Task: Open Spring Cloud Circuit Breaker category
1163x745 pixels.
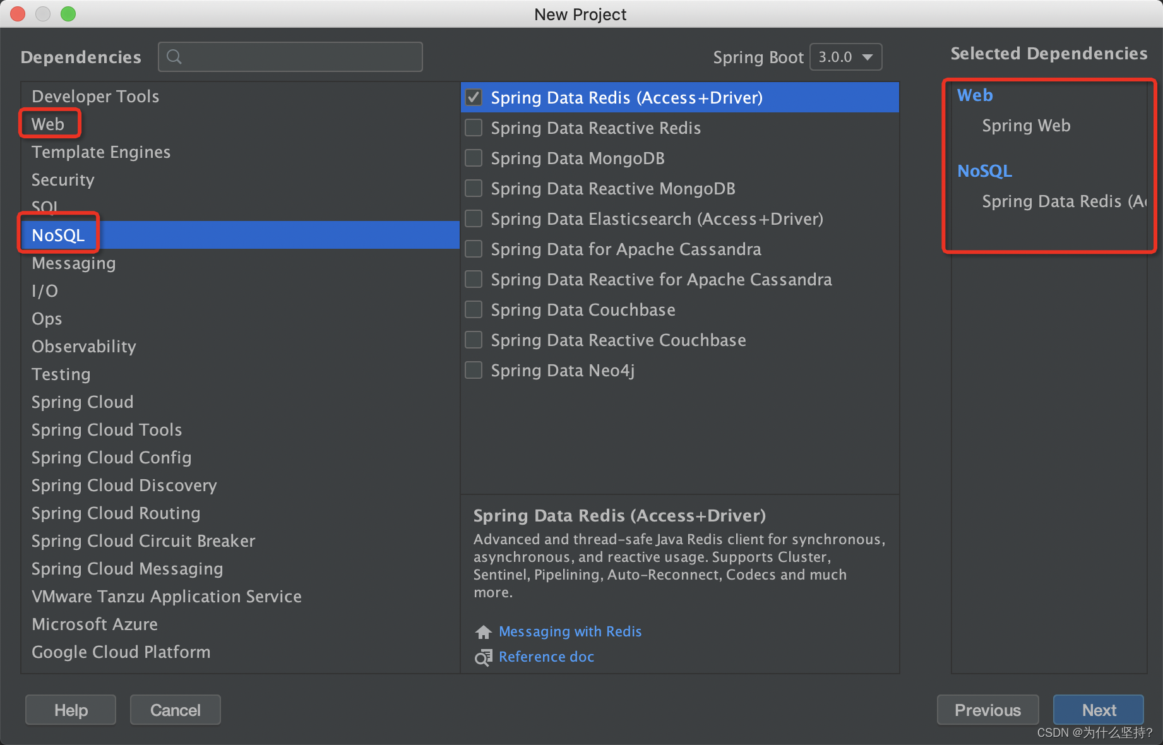Action: click(240, 541)
